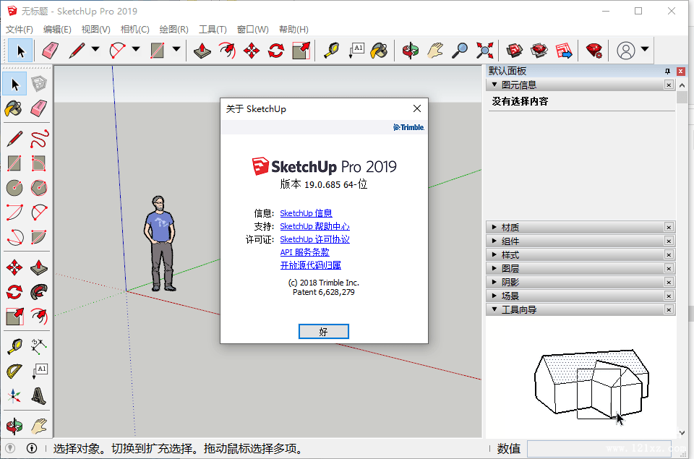Select the Polygon tool in left toolbar

pyautogui.click(x=39, y=188)
